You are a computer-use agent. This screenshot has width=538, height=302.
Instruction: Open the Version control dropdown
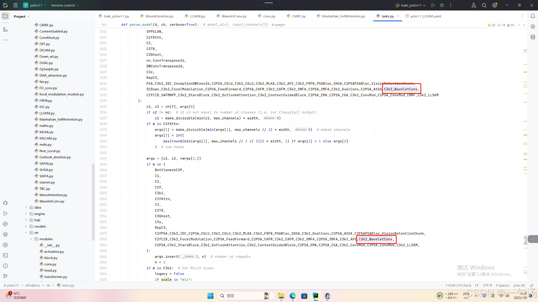[x=65, y=5]
